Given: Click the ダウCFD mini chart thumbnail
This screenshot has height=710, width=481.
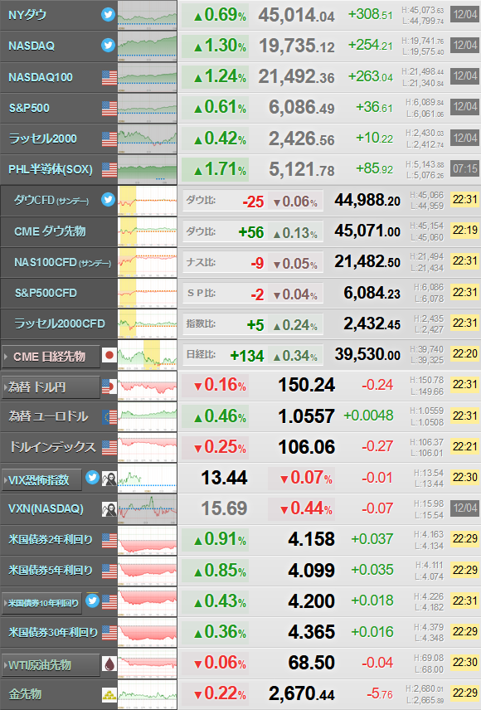Looking at the screenshot, I should [x=147, y=200].
